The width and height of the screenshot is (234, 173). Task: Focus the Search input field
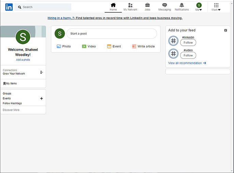tap(43, 7)
